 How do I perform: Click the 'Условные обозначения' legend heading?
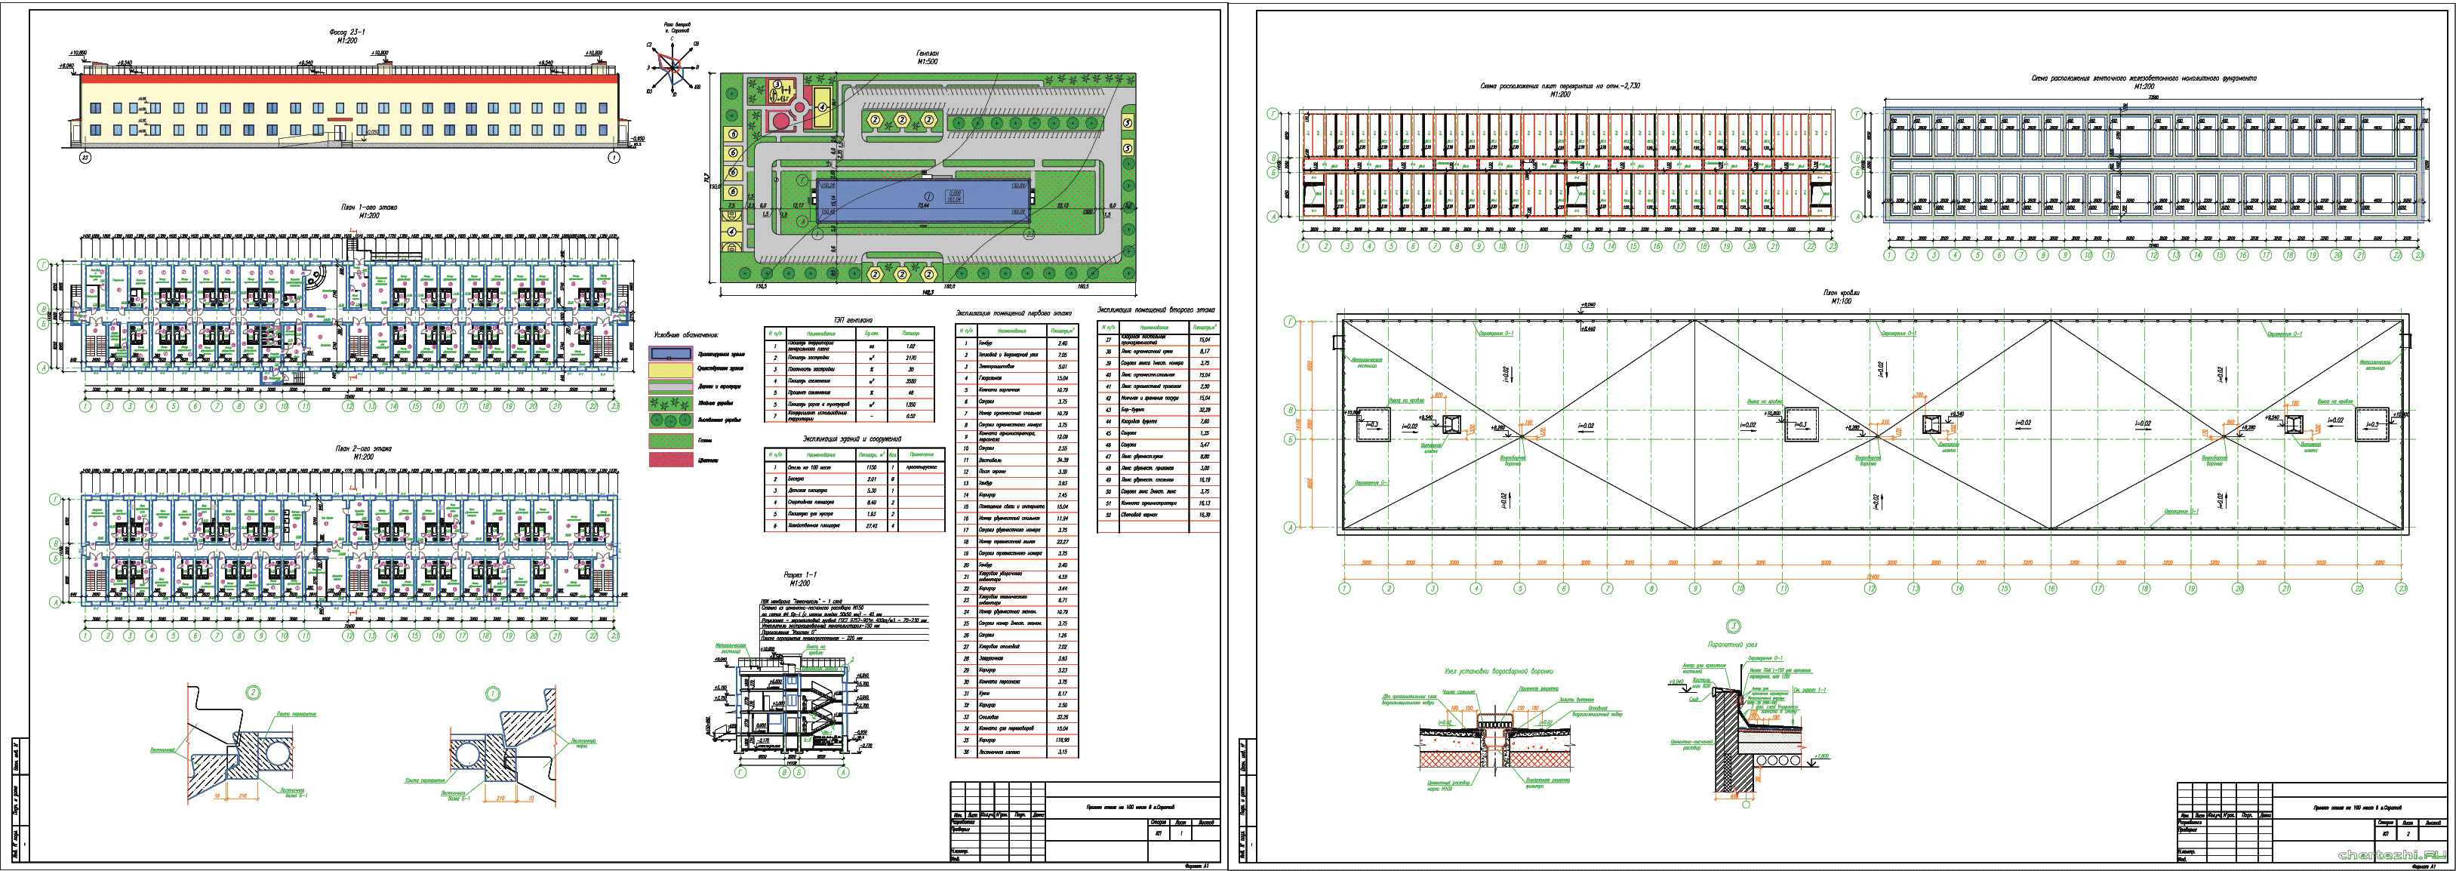685,335
